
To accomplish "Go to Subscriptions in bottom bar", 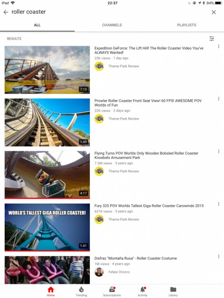I will coord(112,292).
